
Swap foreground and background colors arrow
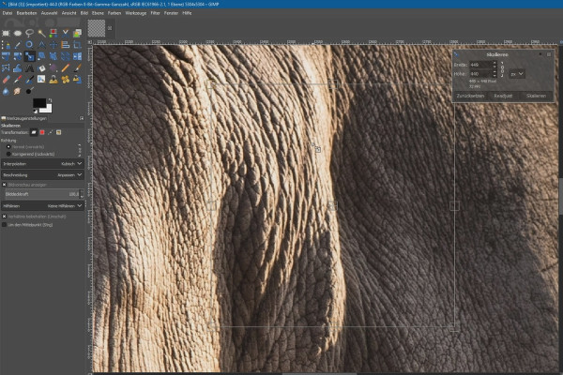coord(51,100)
